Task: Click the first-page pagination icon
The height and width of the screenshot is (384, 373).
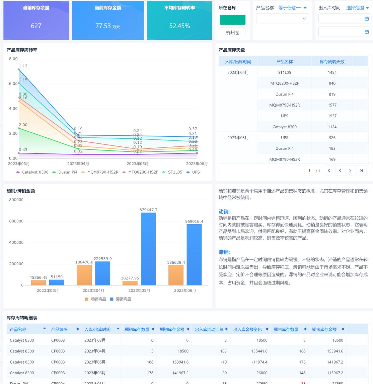Action: (328, 170)
